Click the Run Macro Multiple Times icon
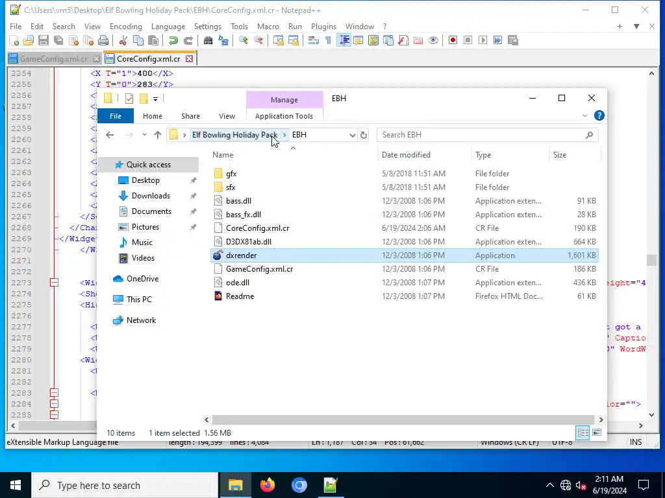Viewport: 665px width, 498px height. coord(497,41)
